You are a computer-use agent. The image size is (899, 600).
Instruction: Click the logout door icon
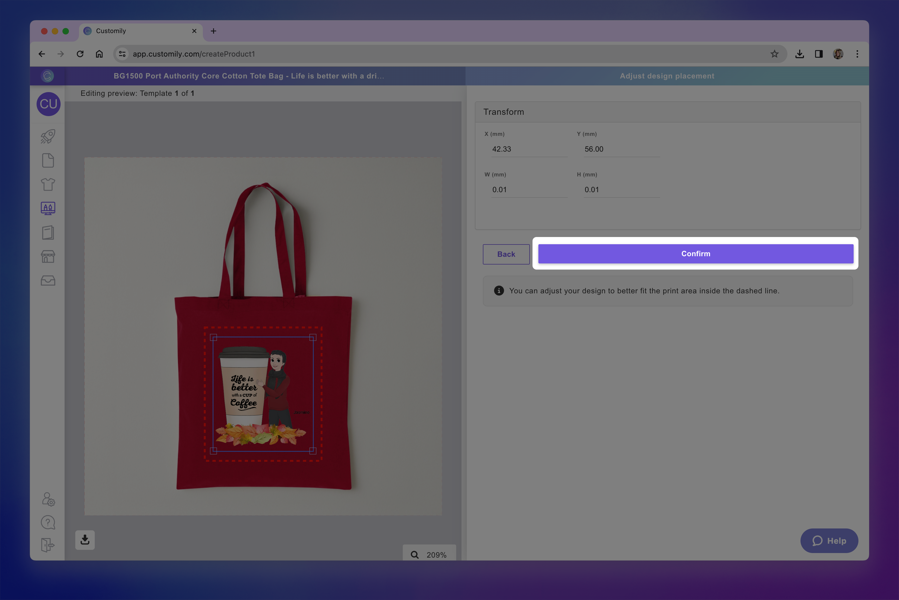[x=48, y=545]
